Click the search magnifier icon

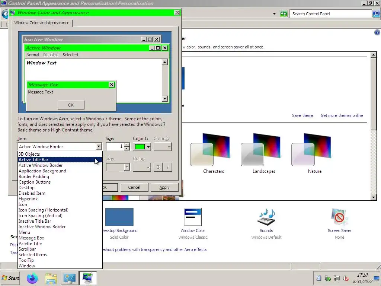[x=376, y=14]
